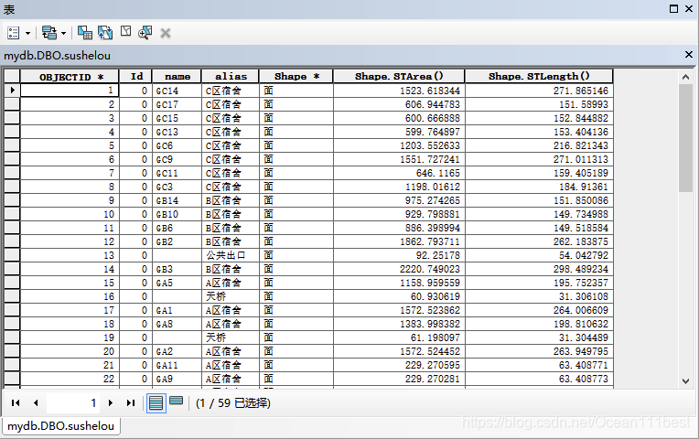Click the scroll down arrow
Image resolution: width=699 pixels, height=439 pixels.
[685, 381]
